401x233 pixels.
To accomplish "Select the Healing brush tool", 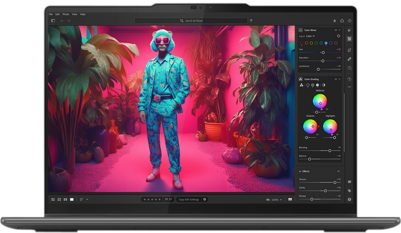I will coord(349,59).
